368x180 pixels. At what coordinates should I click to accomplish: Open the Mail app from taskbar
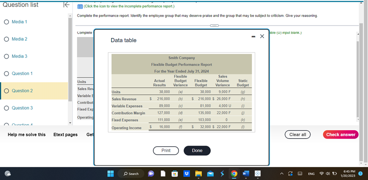click(210, 174)
